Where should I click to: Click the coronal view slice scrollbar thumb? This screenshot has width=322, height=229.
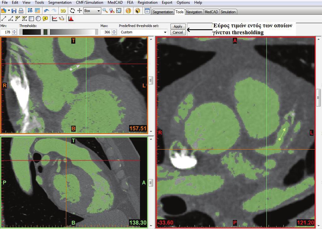[x=151, y=80]
